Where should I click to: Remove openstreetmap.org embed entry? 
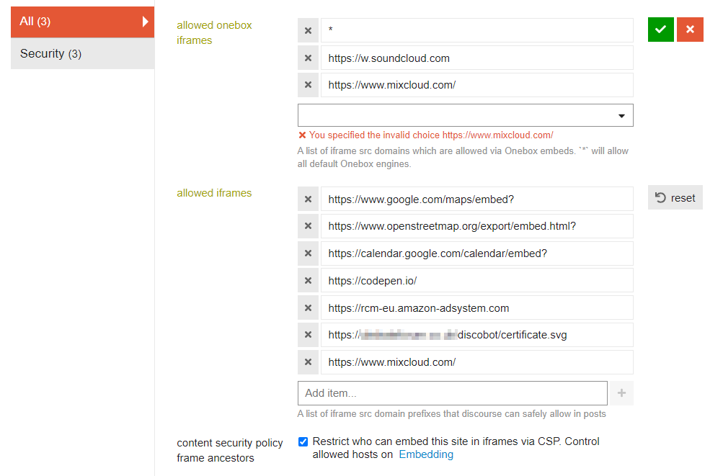(x=308, y=226)
